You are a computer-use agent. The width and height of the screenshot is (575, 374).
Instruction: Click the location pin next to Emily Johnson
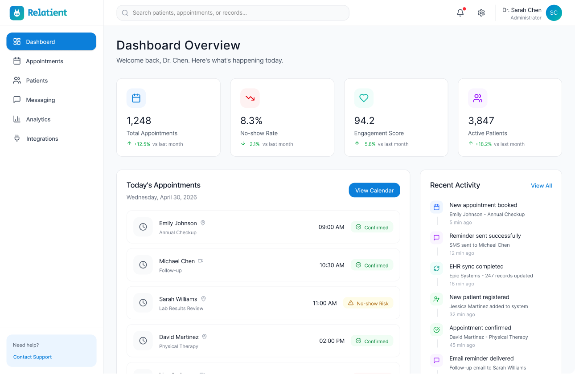[203, 223]
